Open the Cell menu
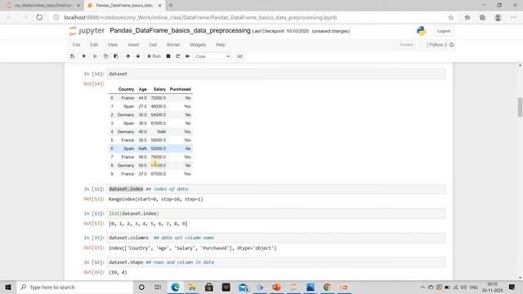This screenshot has height=294, width=523. (153, 45)
